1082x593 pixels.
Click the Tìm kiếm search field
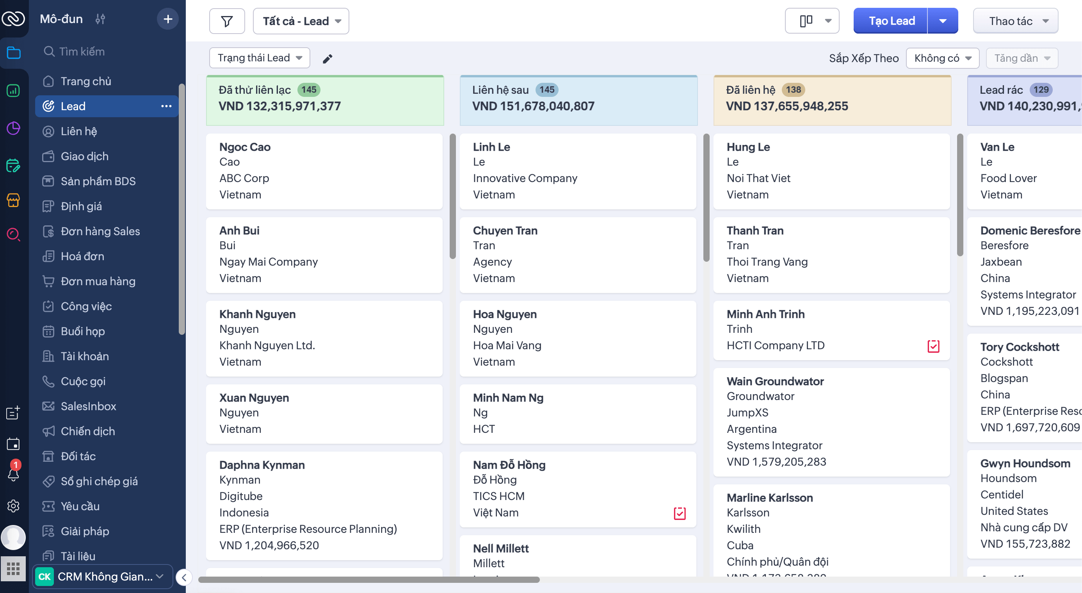click(x=107, y=52)
